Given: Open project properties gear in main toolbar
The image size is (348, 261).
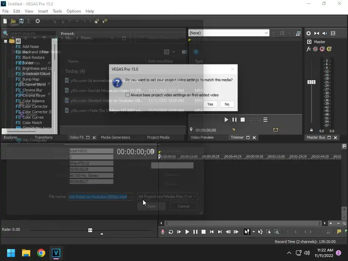Looking at the screenshot, I should [38, 21].
